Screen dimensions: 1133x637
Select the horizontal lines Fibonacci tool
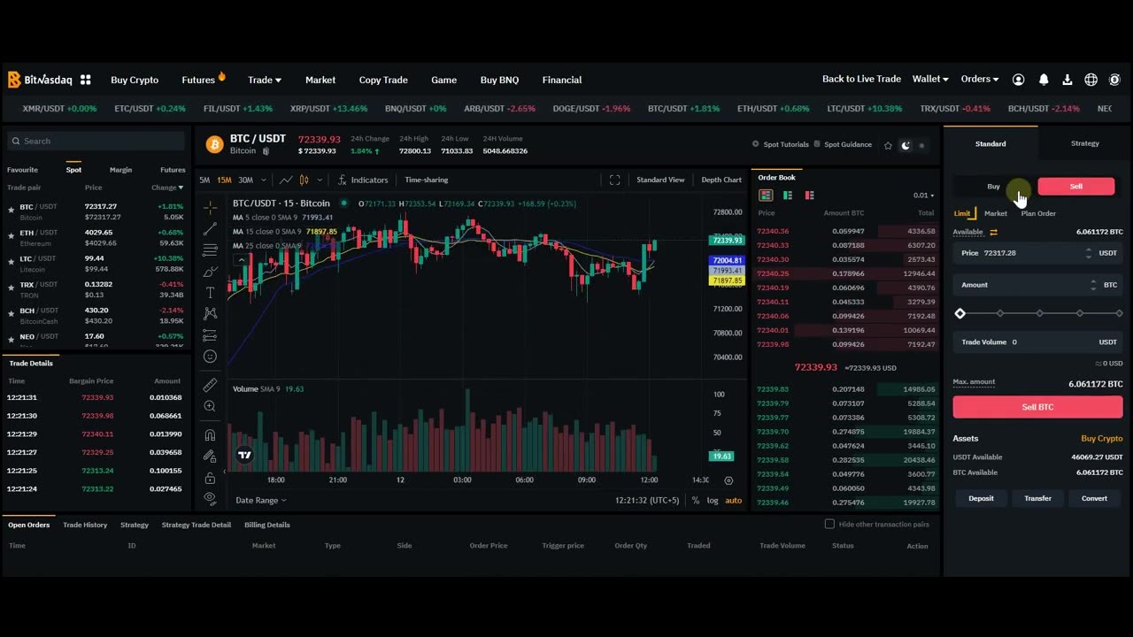[210, 250]
